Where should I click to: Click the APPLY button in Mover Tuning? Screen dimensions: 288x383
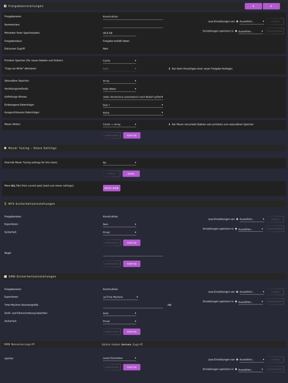click(x=112, y=174)
